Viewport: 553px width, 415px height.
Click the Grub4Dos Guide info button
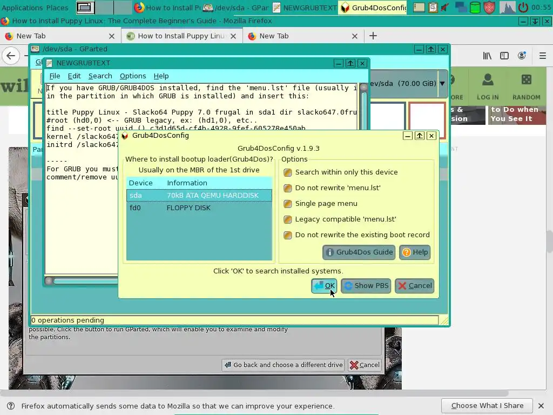pyautogui.click(x=359, y=252)
